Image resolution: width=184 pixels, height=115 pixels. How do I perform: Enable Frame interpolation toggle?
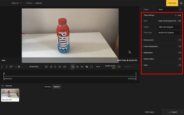[x=179, y=46]
